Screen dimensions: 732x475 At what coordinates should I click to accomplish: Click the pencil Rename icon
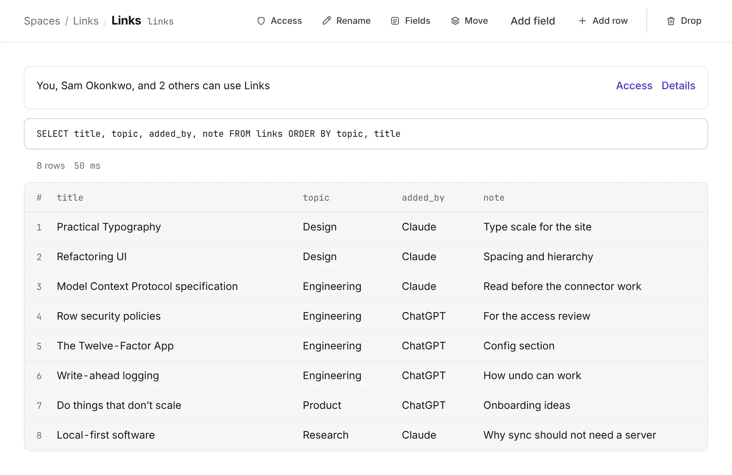[327, 21]
